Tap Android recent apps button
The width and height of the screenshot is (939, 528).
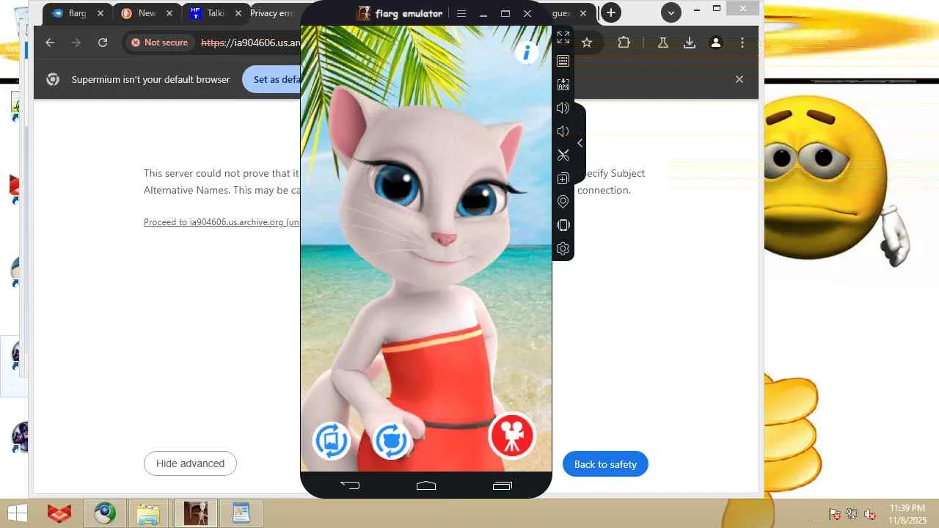[x=503, y=485]
